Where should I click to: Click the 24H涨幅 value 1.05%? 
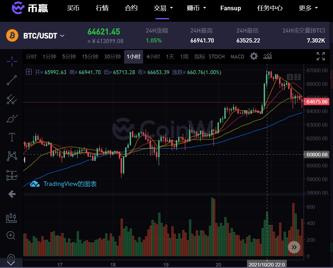(154, 40)
